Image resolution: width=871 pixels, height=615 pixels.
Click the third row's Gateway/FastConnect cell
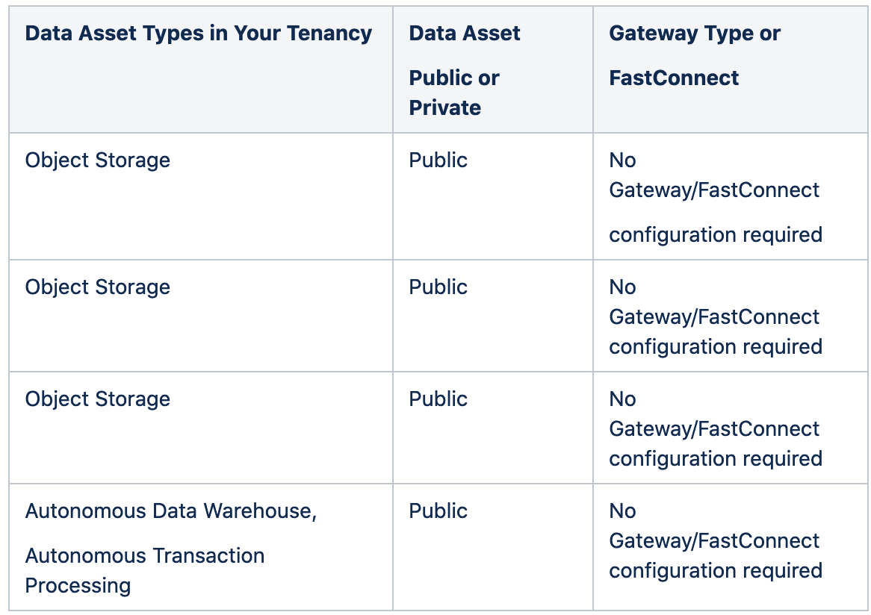tap(714, 429)
